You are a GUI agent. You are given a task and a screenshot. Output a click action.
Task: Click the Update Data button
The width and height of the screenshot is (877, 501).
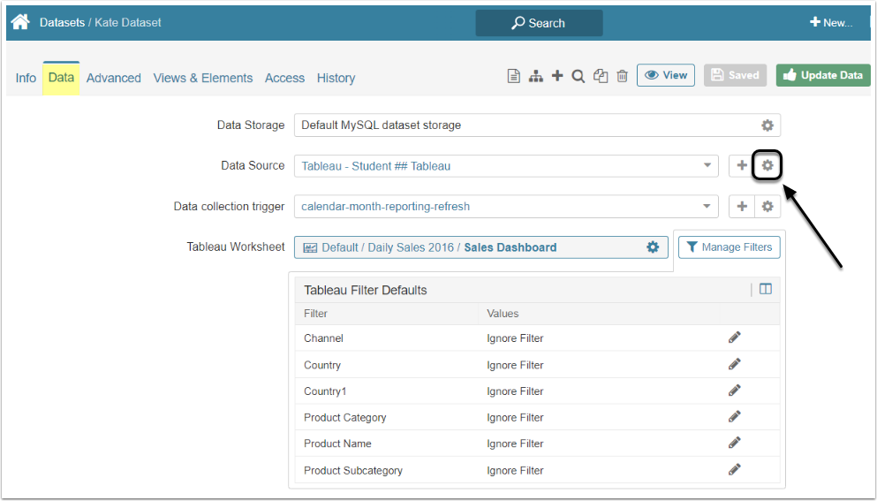pyautogui.click(x=823, y=75)
